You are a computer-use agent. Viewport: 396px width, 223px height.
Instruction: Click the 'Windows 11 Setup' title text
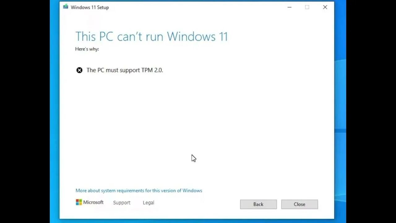(90, 7)
